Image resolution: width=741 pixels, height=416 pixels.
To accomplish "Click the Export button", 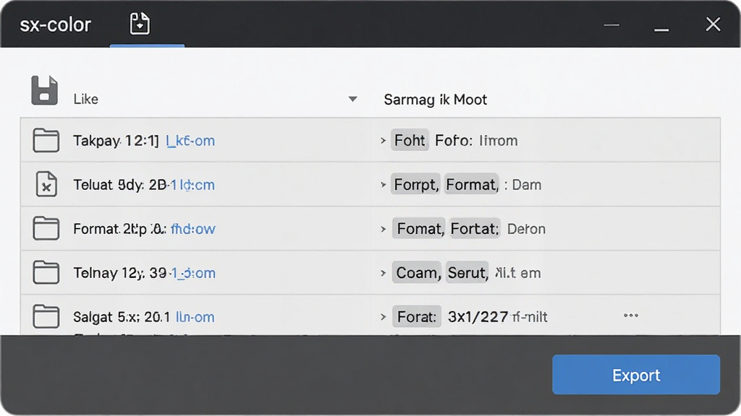I will (x=636, y=375).
